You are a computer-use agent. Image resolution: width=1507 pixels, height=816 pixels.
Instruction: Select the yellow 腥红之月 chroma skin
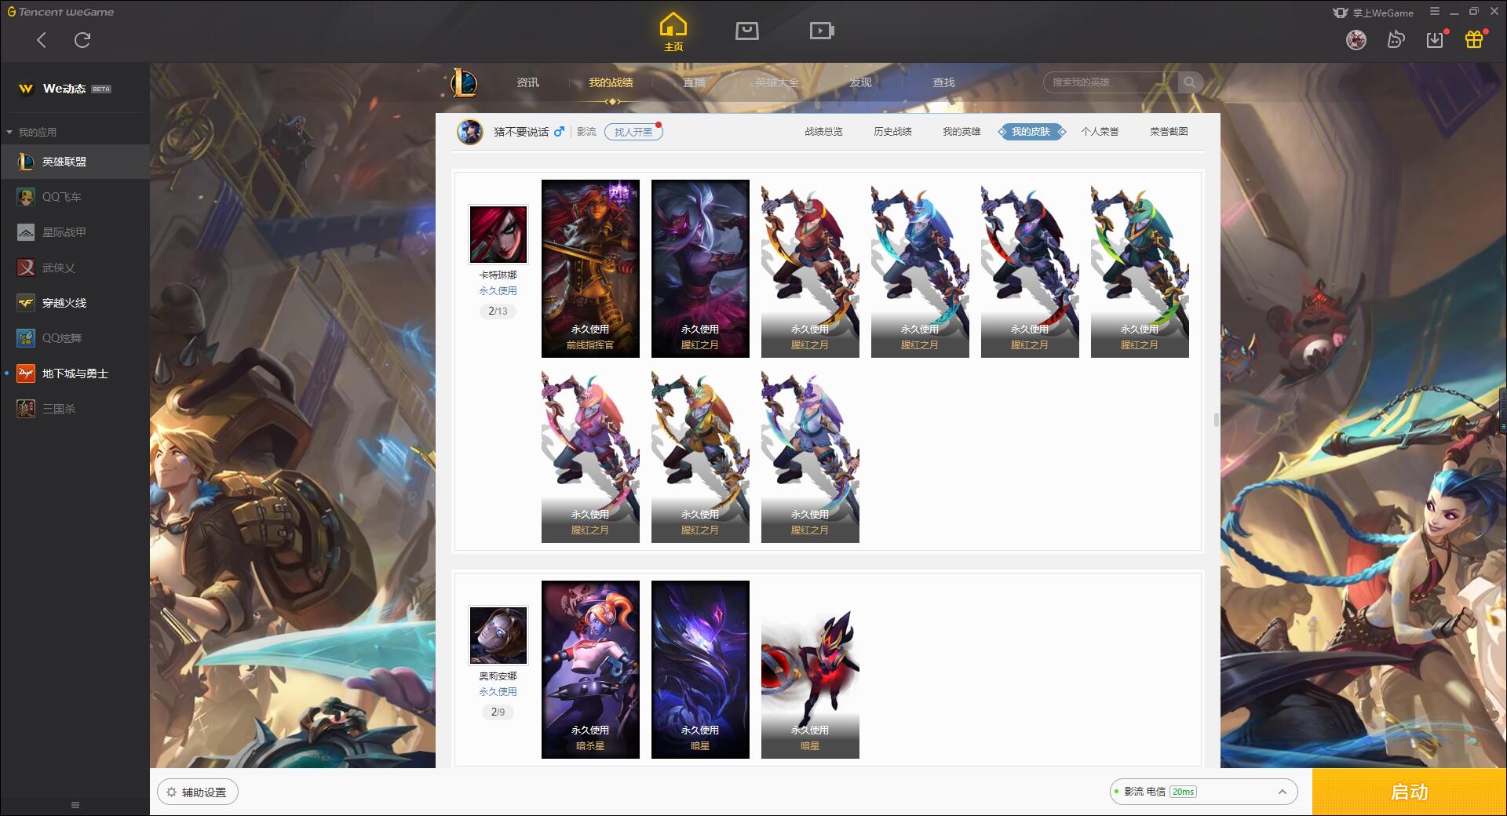700,454
